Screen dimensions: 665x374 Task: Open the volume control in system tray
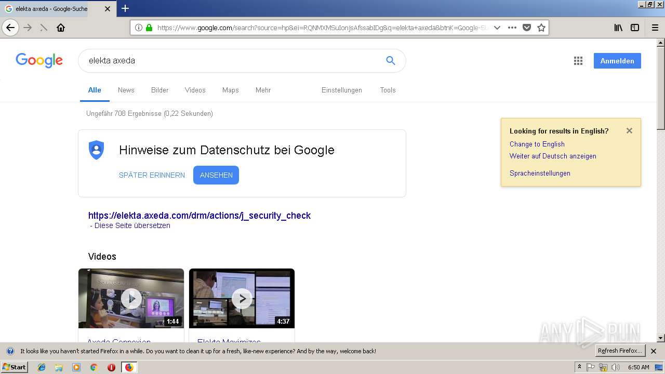[616, 367]
